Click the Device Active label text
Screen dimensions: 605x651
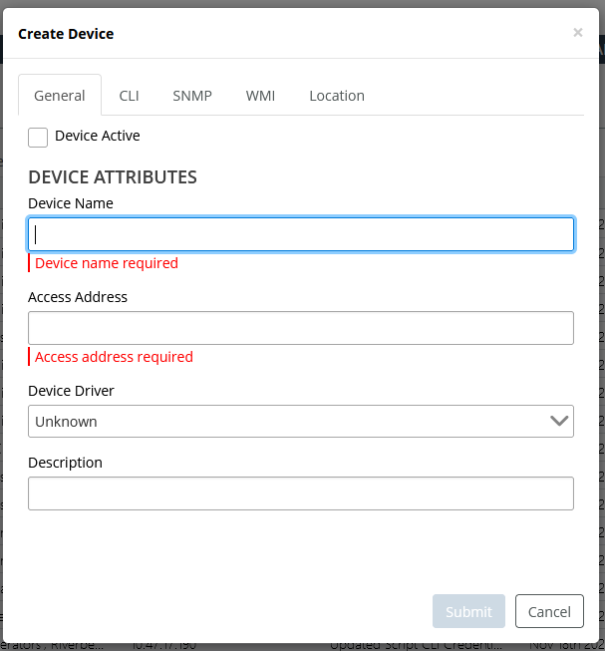pyautogui.click(x=97, y=136)
